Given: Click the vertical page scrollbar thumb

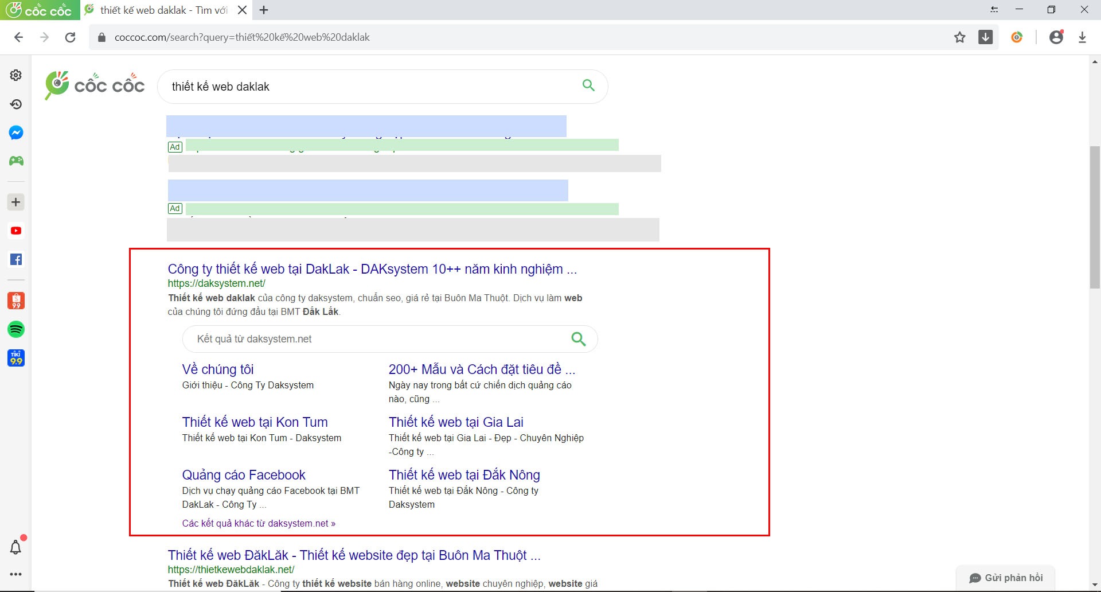Looking at the screenshot, I should click(1095, 218).
